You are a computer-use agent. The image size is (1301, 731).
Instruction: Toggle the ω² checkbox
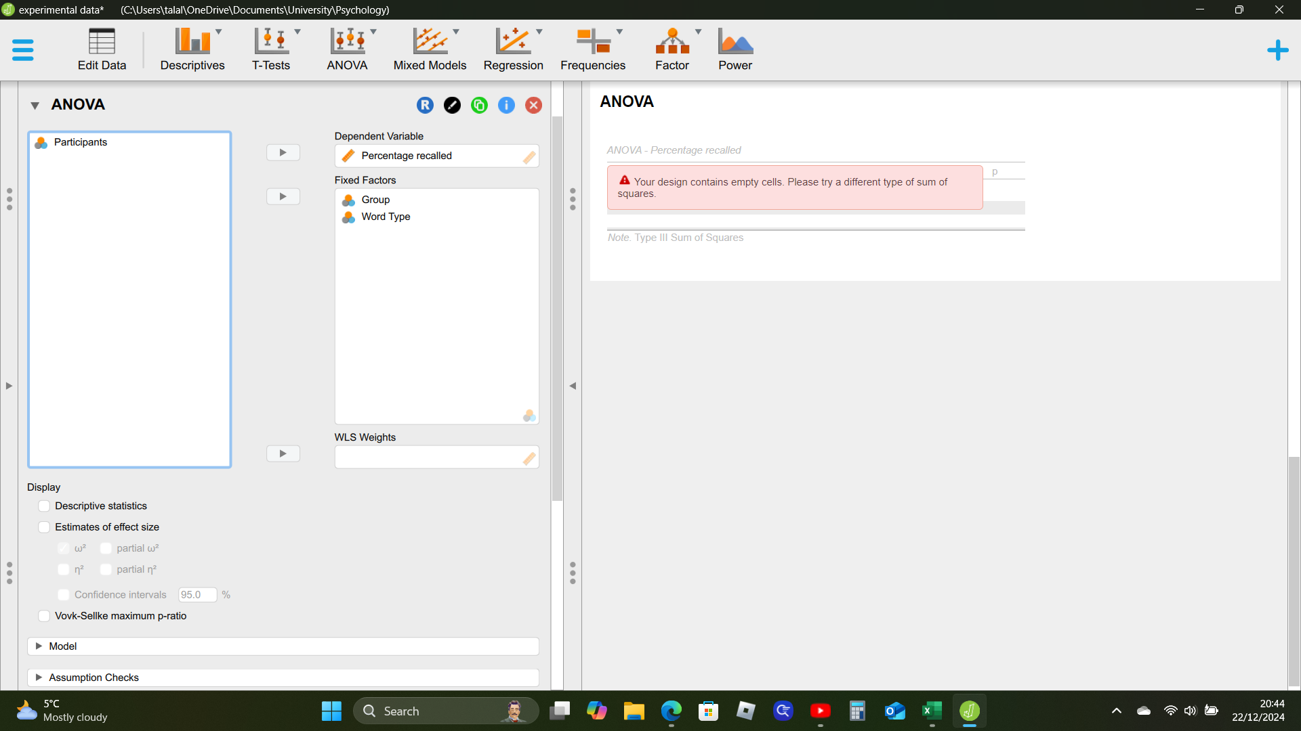[64, 548]
